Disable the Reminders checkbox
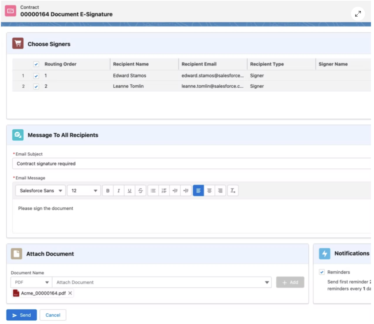 [322, 272]
